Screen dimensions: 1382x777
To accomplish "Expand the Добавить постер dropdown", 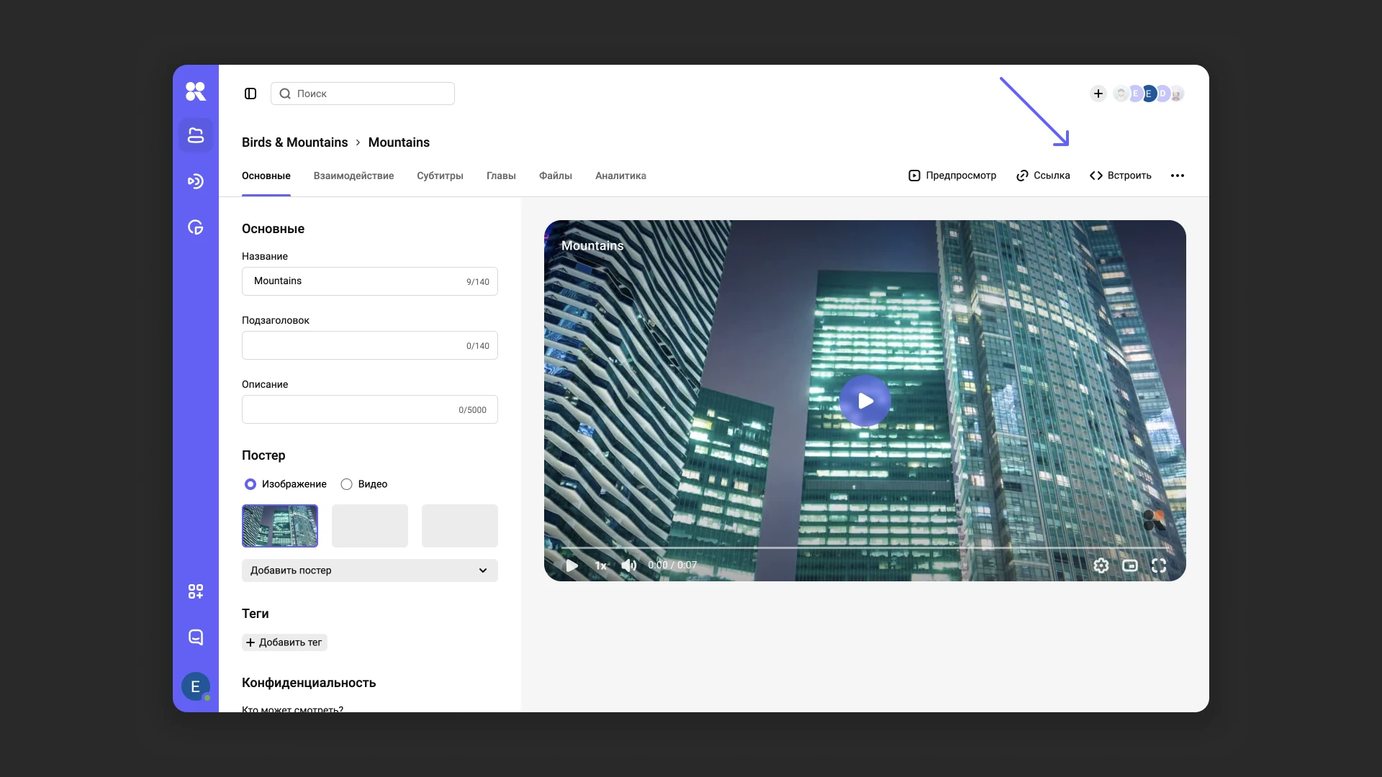I will coord(370,571).
